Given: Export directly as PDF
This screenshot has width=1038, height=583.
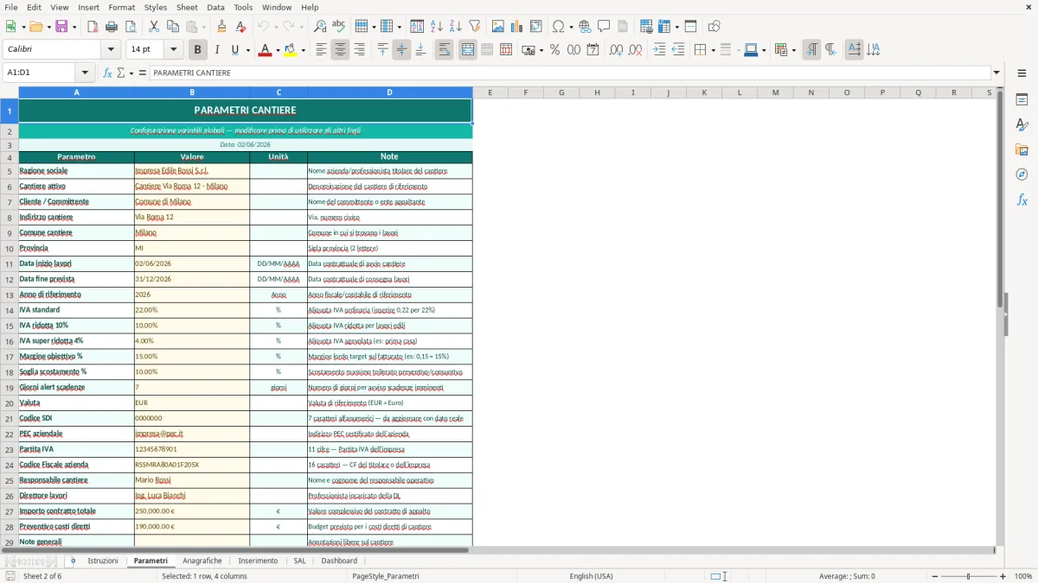Looking at the screenshot, I should click(x=93, y=27).
